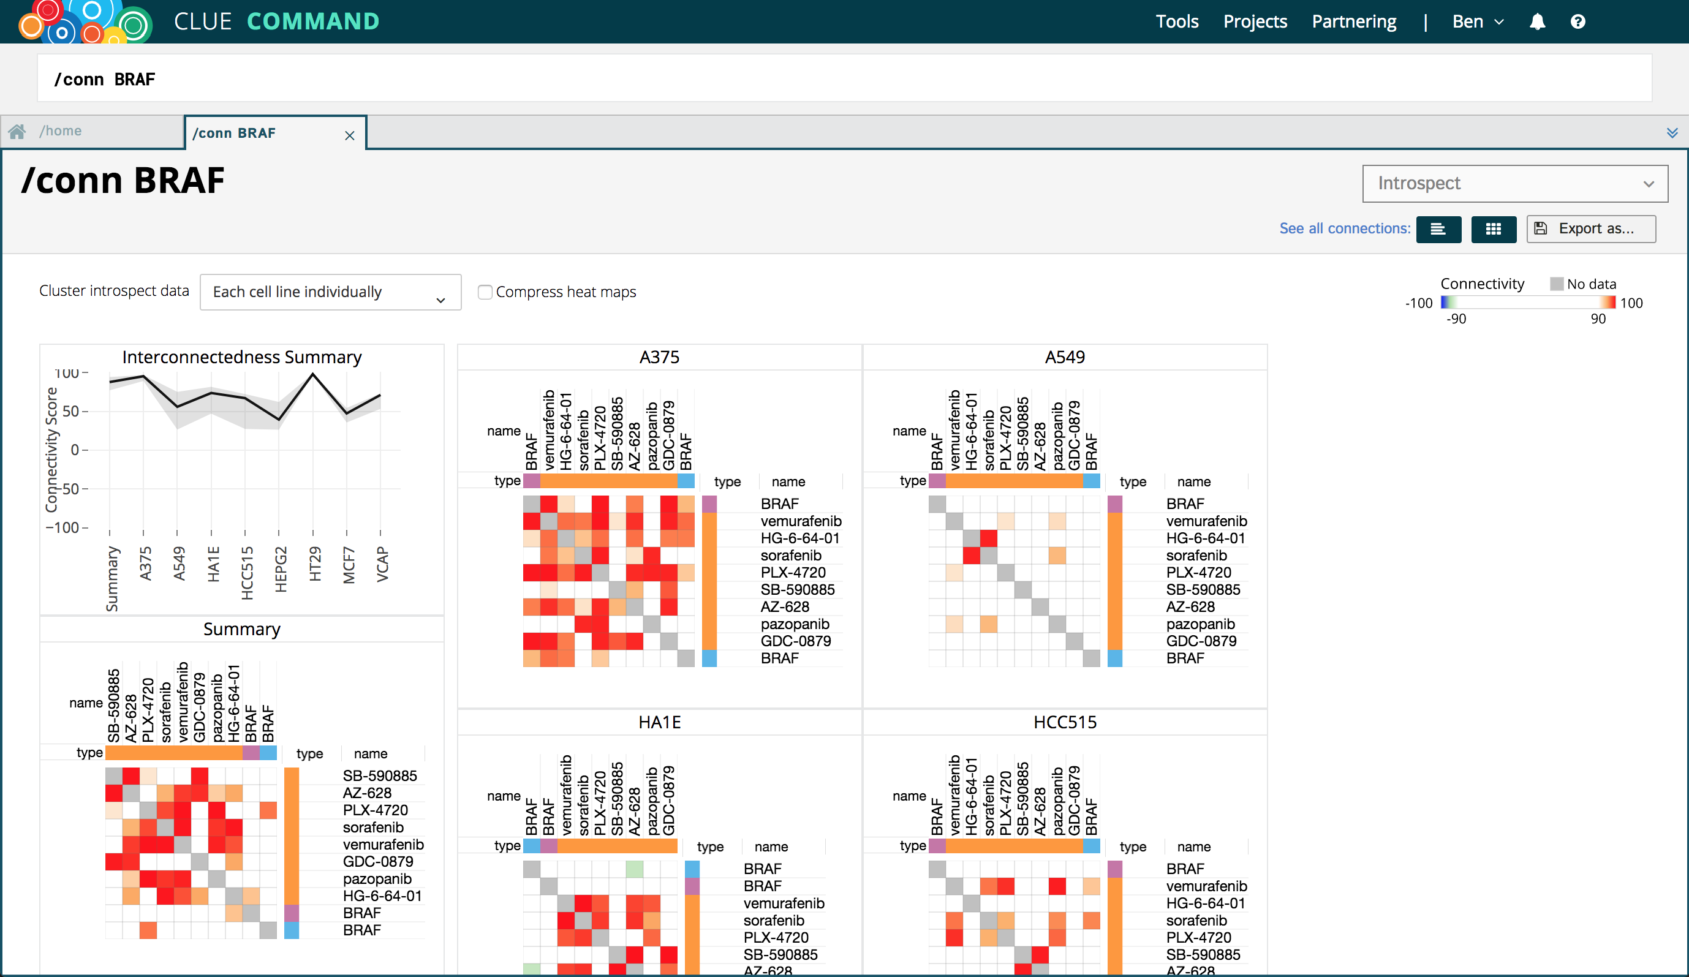Click HG-6-64-01 row label in Summary heatmap
1689x977 pixels.
click(382, 896)
